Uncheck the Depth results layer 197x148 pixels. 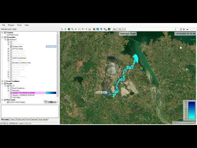click(11, 93)
